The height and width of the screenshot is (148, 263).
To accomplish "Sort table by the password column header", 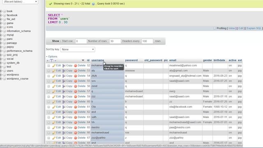I will 131,60.
